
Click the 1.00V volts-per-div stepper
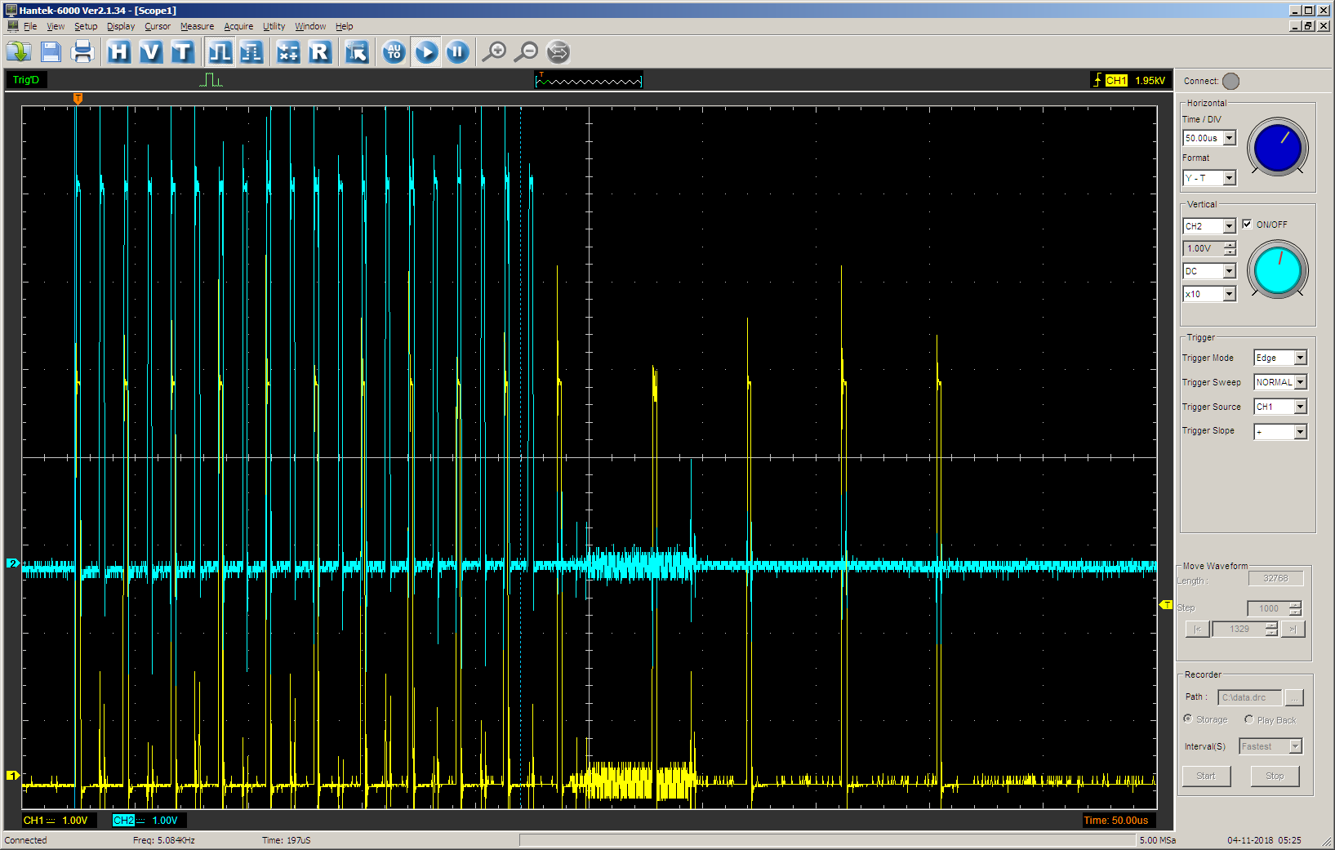1230,248
